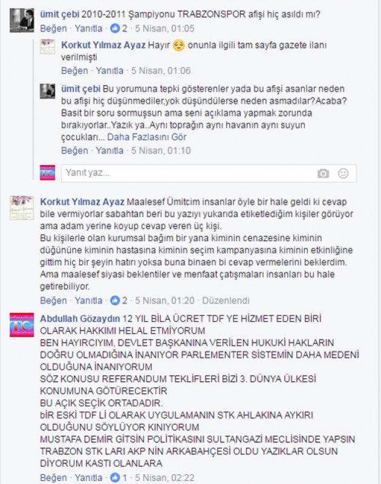The width and height of the screenshot is (381, 484).
Task: Reply to Korkut's 'Hayır' comment with Yanıtla
Action: click(109, 71)
